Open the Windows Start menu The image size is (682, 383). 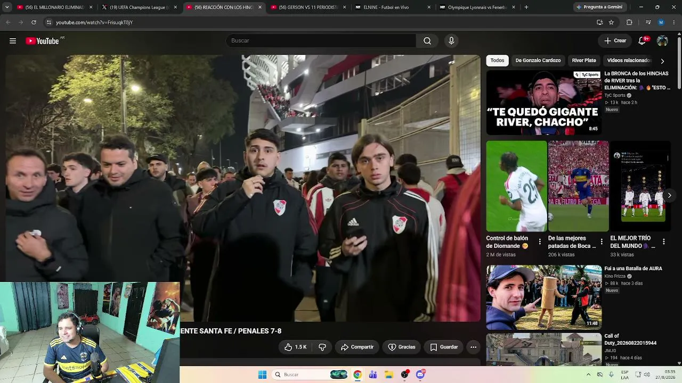(262, 374)
